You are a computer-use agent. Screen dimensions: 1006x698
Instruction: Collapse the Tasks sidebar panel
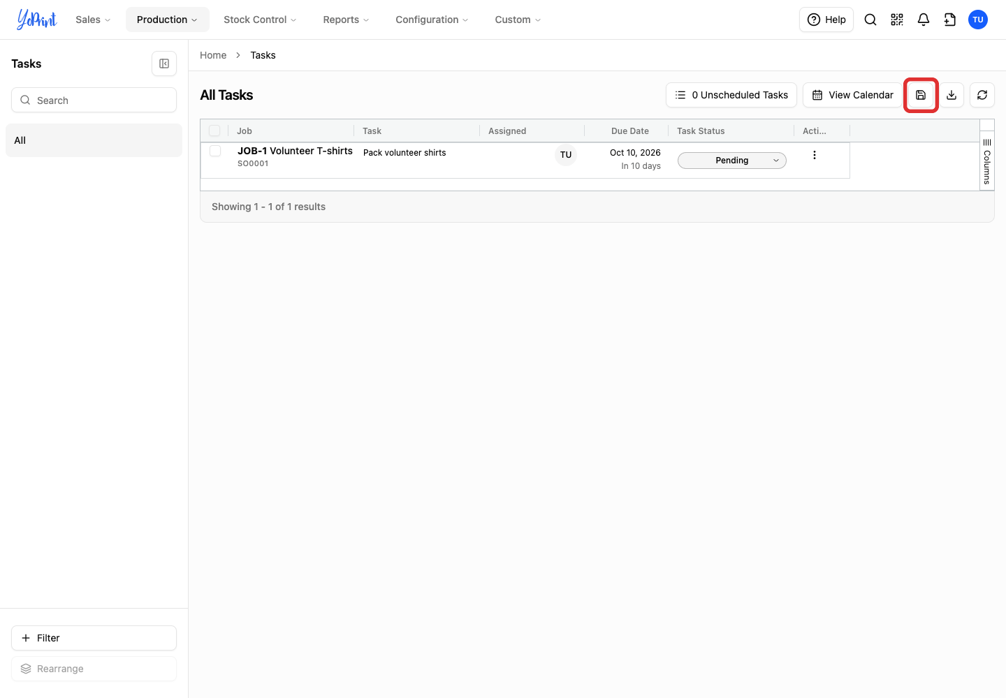pyautogui.click(x=164, y=64)
